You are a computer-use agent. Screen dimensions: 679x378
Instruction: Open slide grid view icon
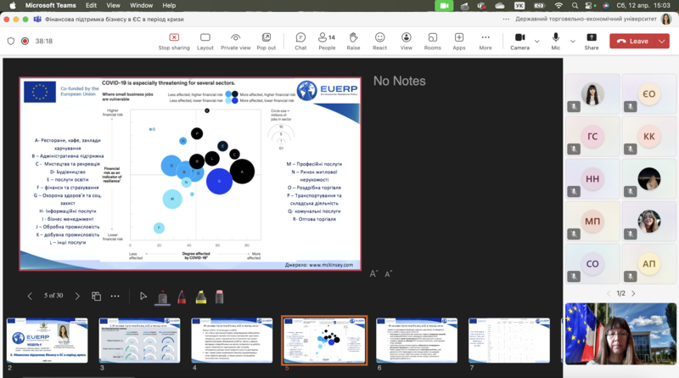[x=96, y=296]
